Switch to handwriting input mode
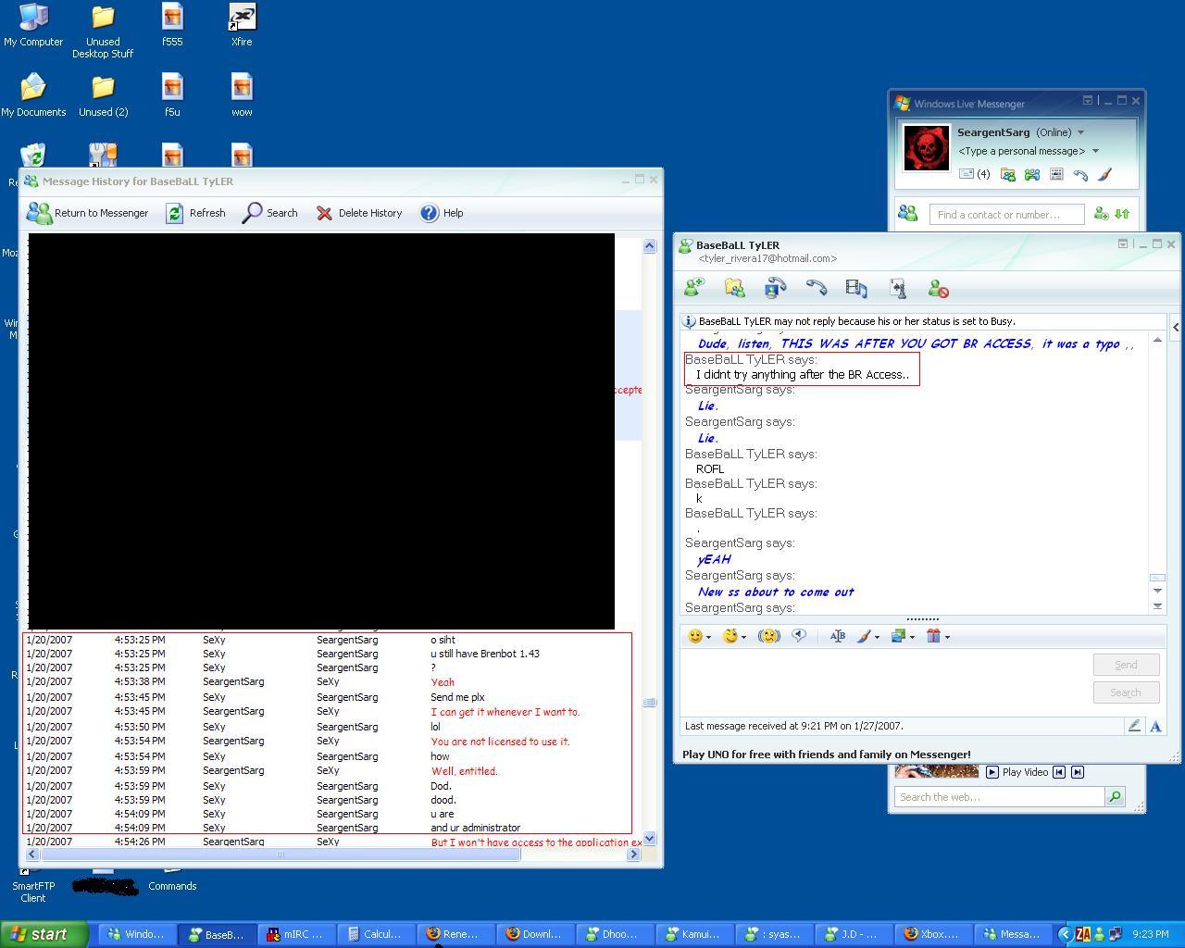The width and height of the screenshot is (1185, 948). point(1134,727)
